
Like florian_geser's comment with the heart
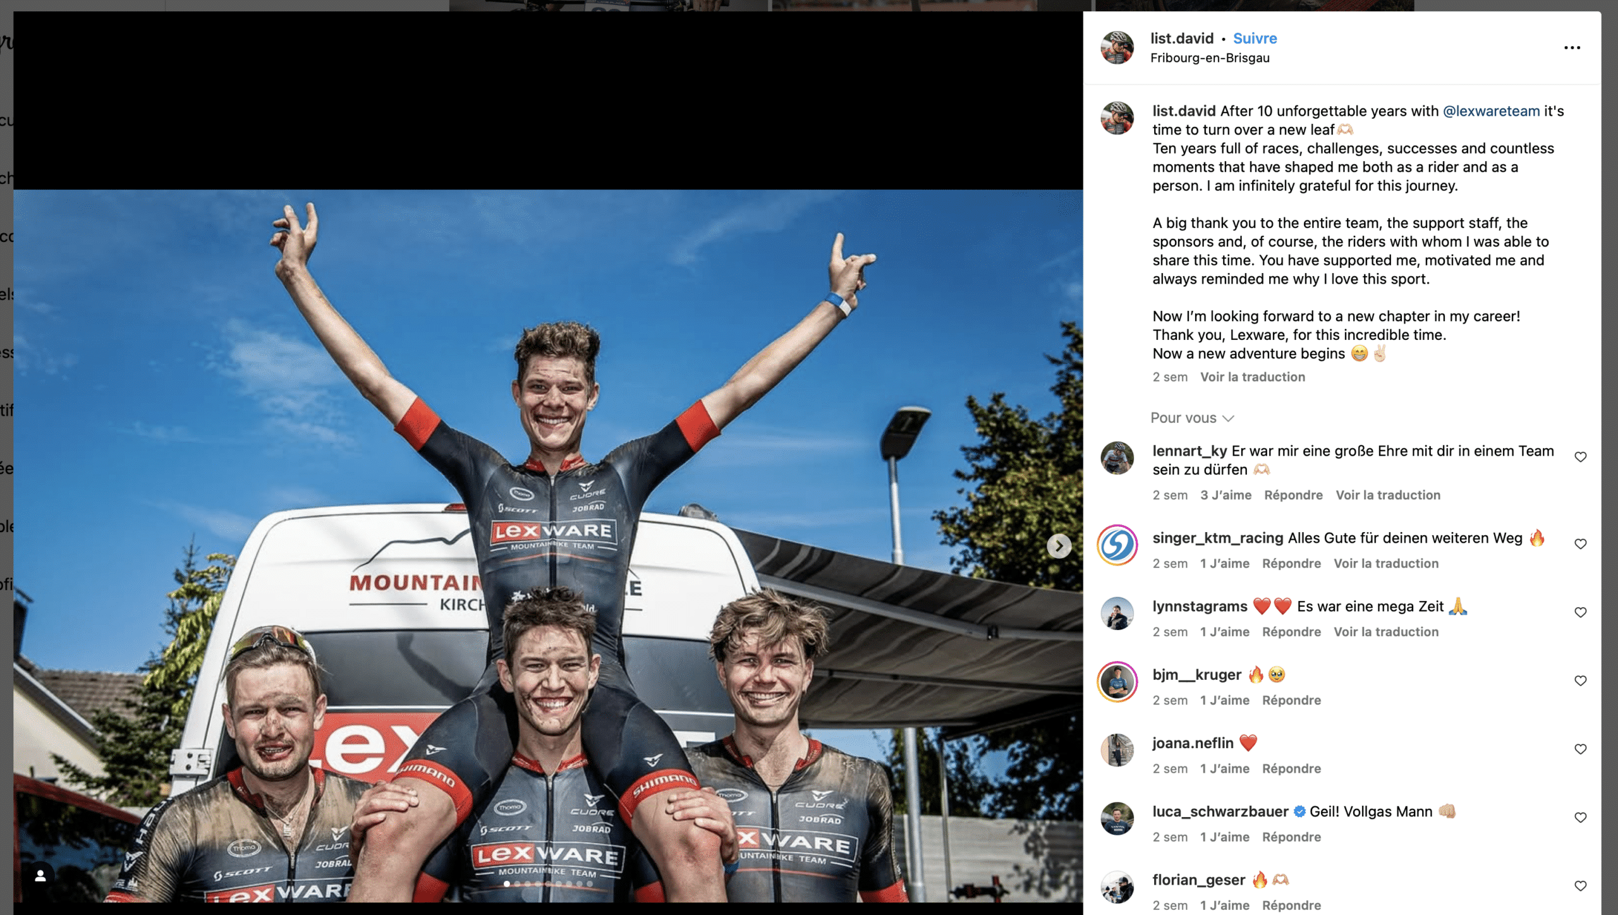pyautogui.click(x=1580, y=885)
